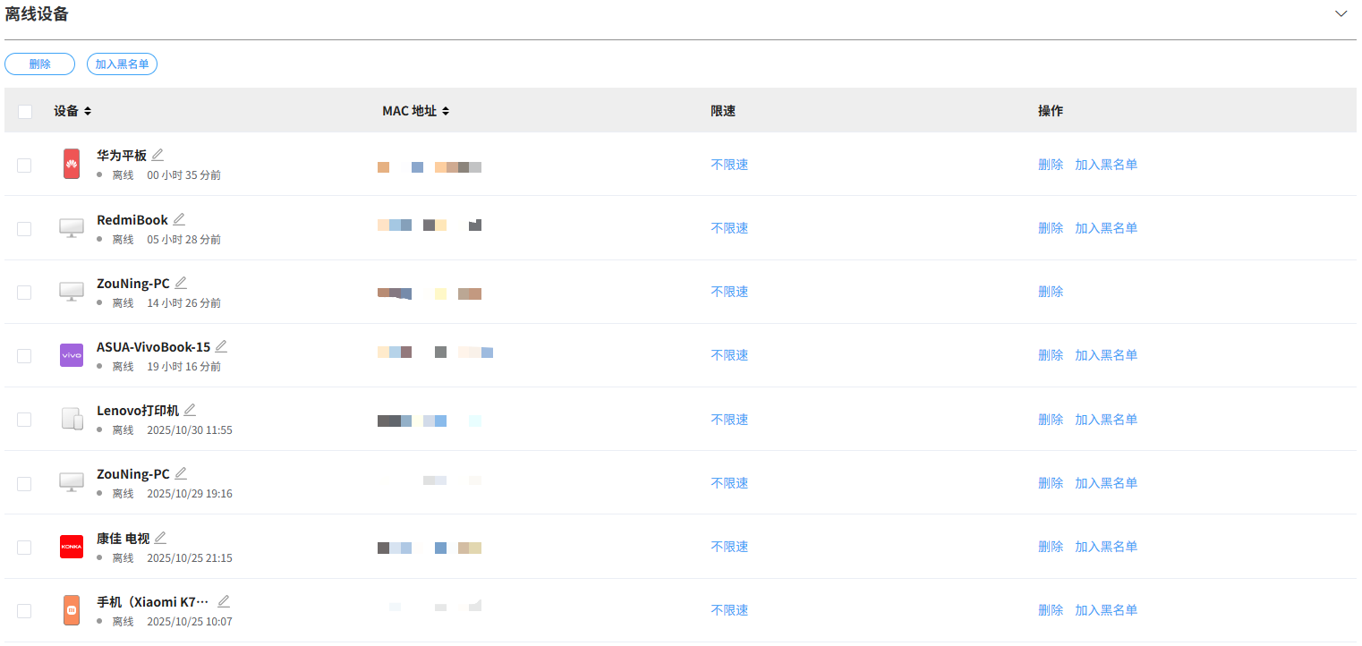Blacklist the Xiaomi K7 phone via 加入黑名单
This screenshot has width=1362, height=646.
coord(1106,610)
